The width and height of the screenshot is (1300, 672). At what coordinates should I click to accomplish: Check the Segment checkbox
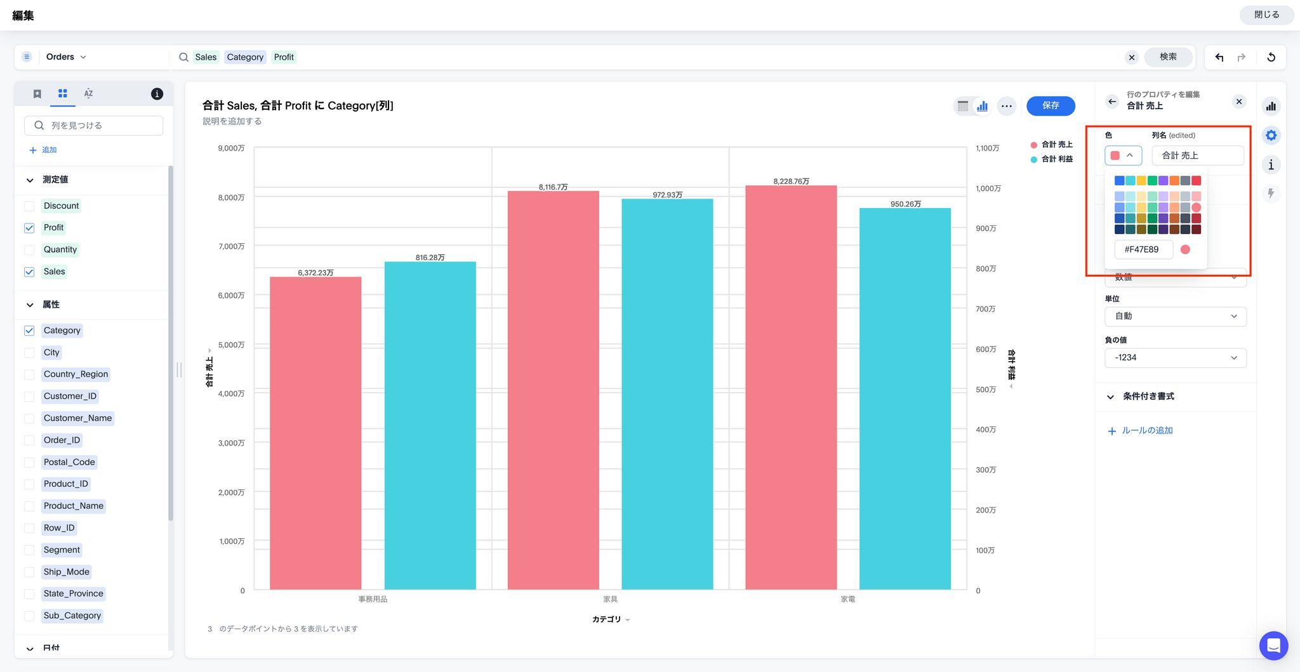tap(29, 550)
